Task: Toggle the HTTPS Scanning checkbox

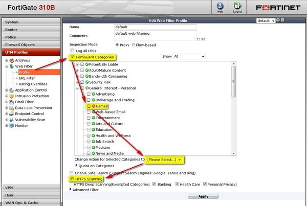Action: [x=72, y=178]
